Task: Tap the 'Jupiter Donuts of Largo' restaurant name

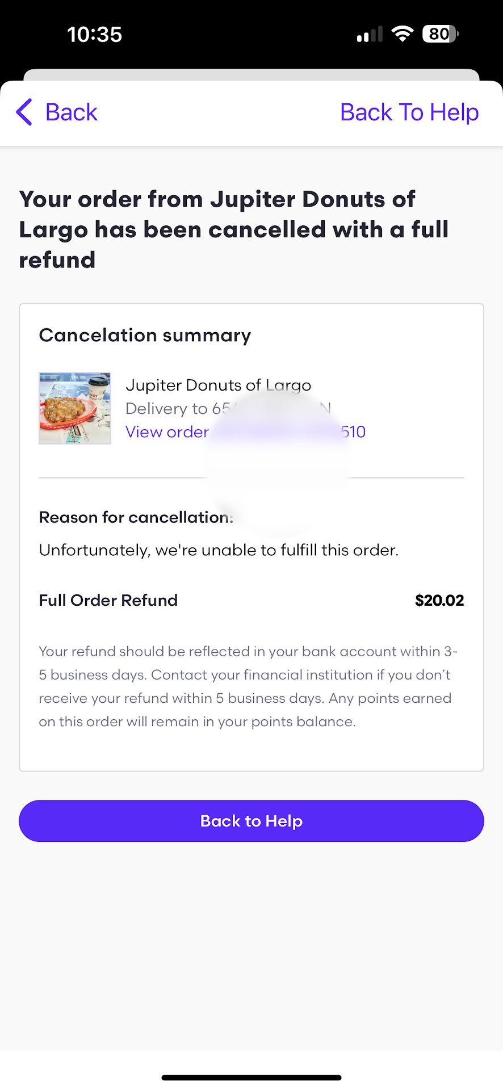Action: (x=218, y=385)
